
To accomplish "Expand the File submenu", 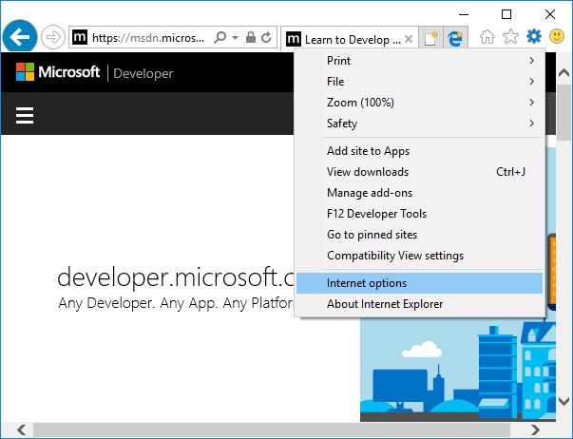I will coord(419,82).
